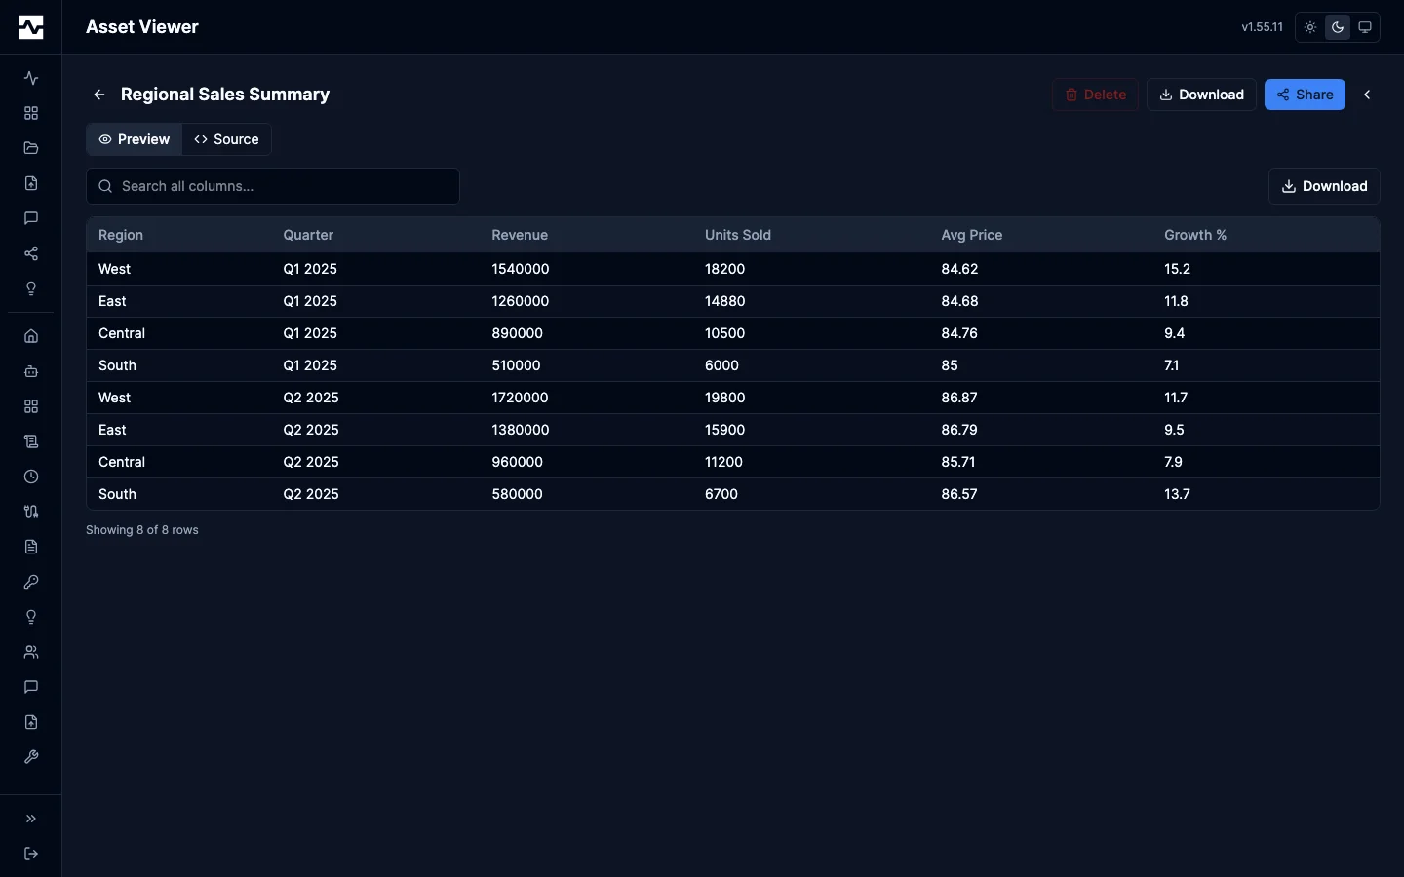Select the Preview tab
This screenshot has height=877, width=1404.
[x=134, y=139]
